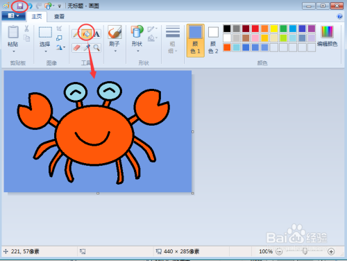Click the crab's orange body on canvas
This screenshot has width=347, height=261.
pos(94,135)
